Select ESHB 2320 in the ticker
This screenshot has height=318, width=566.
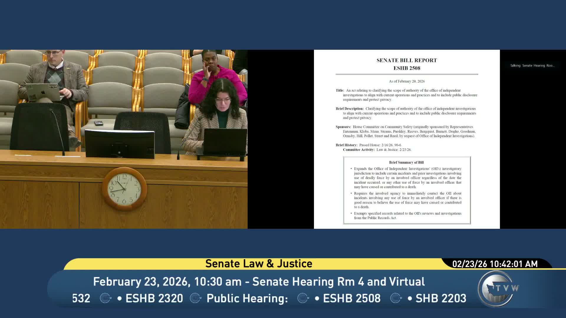click(x=154, y=298)
